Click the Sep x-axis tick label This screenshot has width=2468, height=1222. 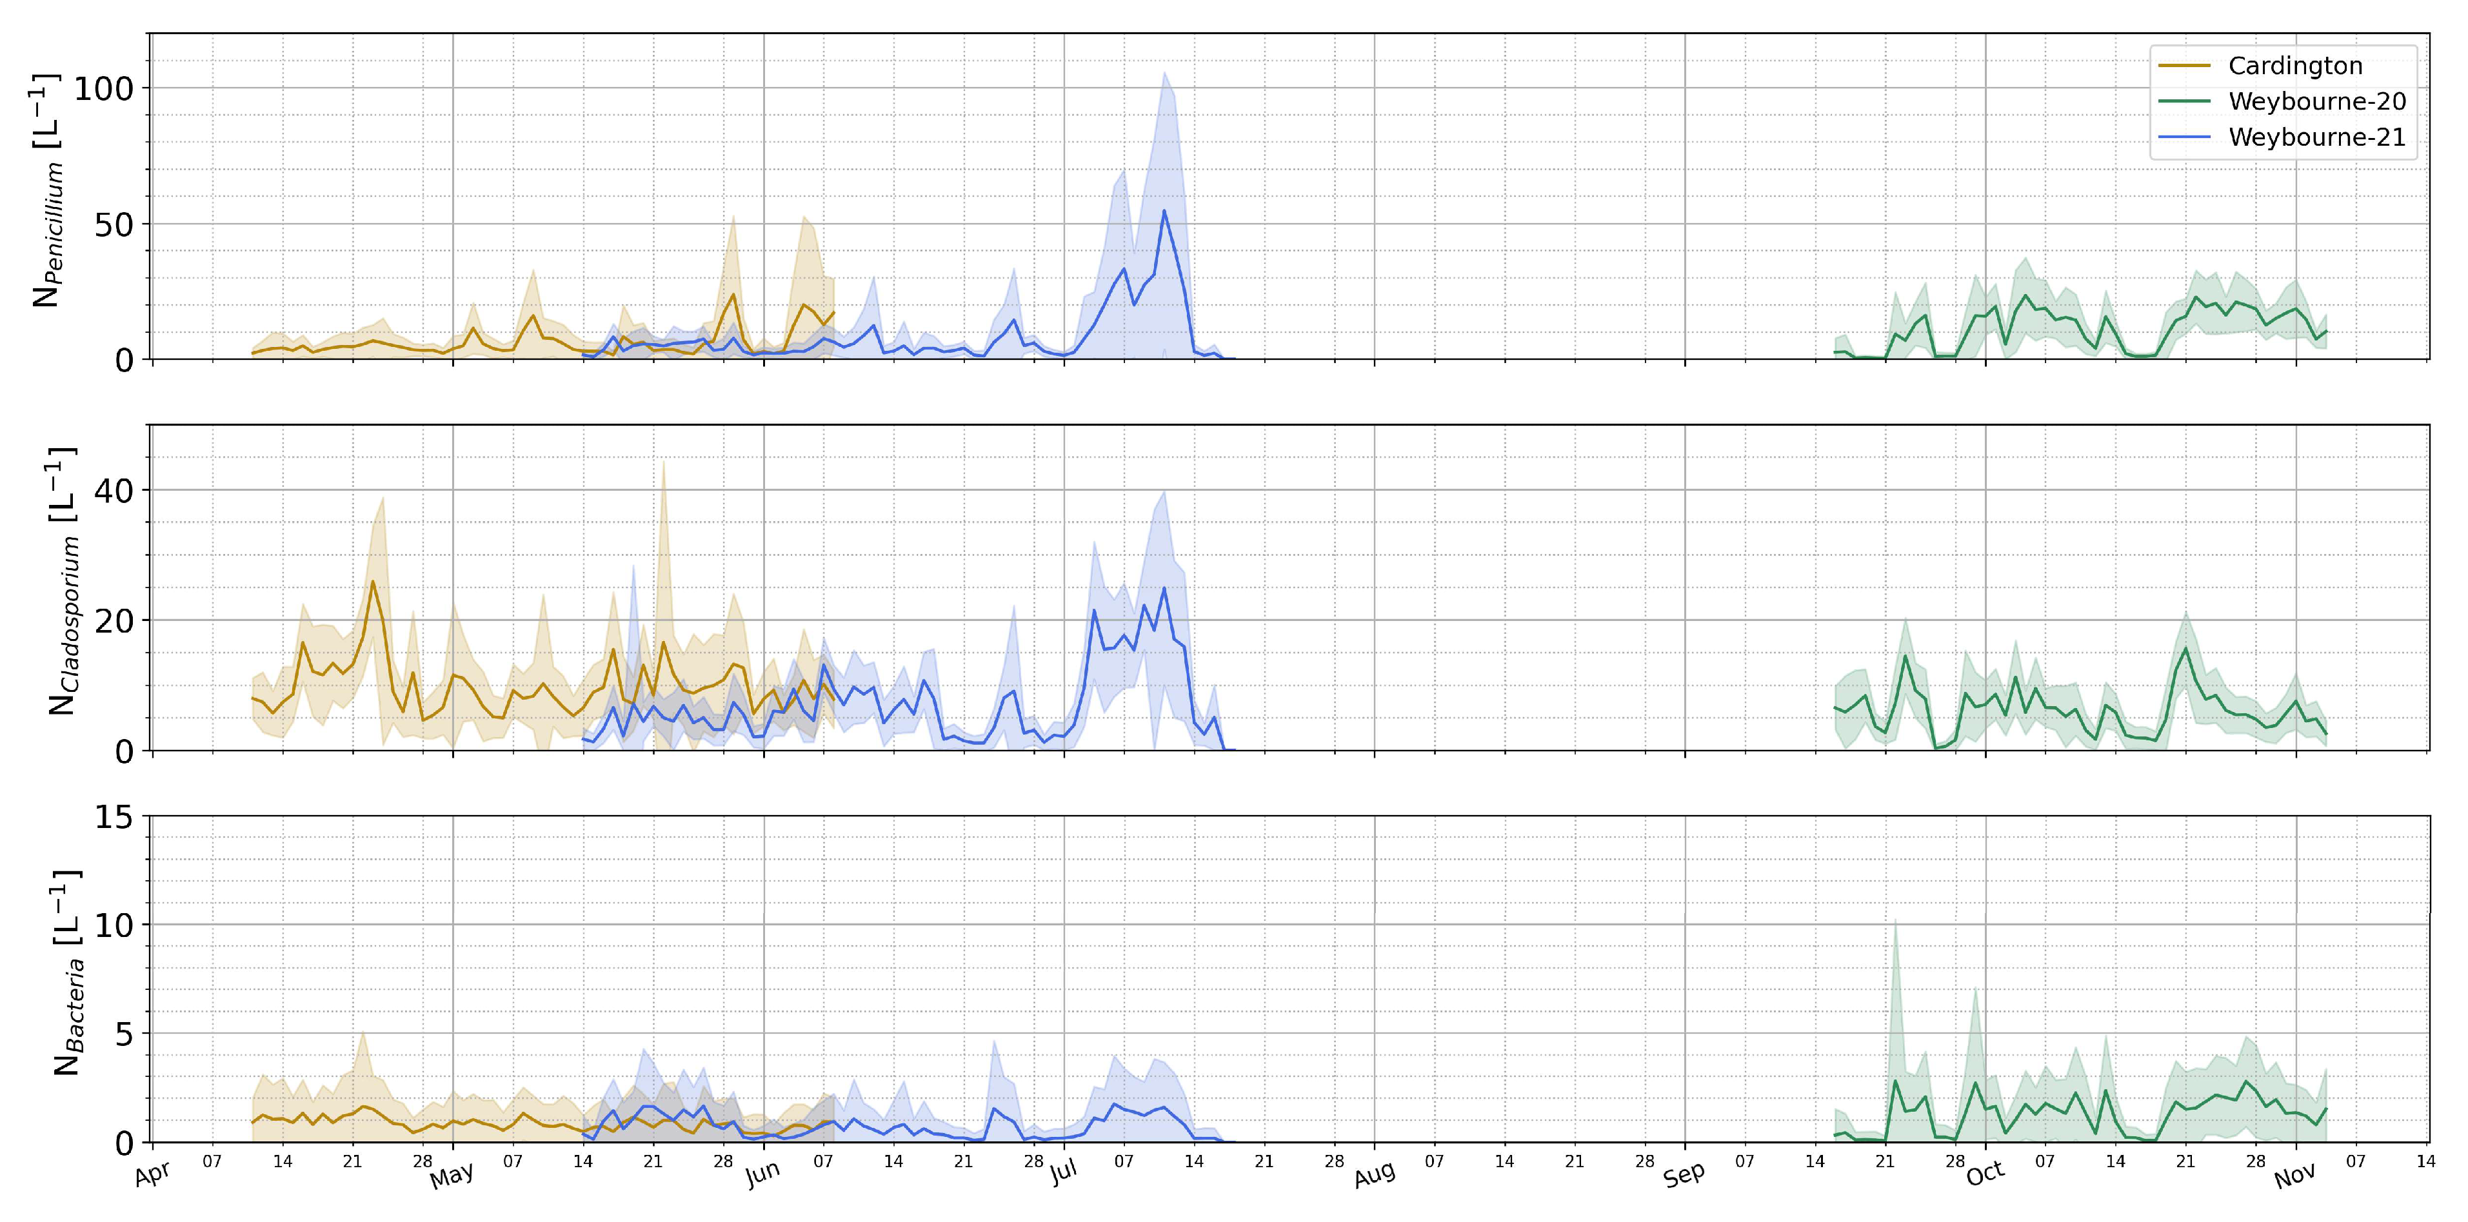point(1684,1175)
